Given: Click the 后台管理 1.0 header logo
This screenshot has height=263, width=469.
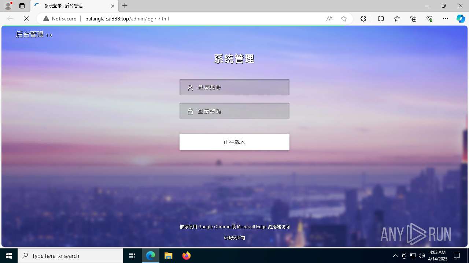Looking at the screenshot, I should pos(34,34).
